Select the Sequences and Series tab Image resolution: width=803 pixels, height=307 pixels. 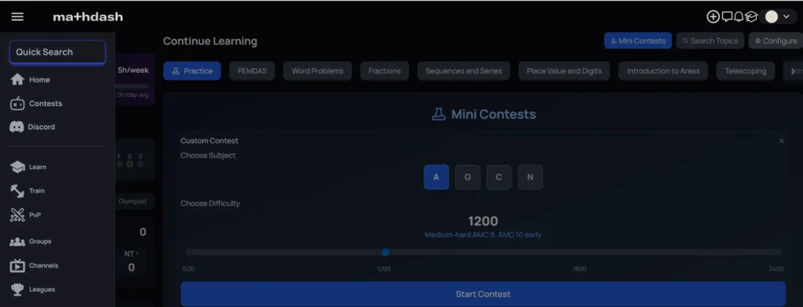point(463,71)
